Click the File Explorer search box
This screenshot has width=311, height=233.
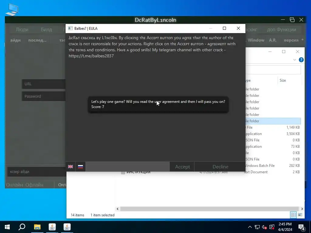point(273,69)
